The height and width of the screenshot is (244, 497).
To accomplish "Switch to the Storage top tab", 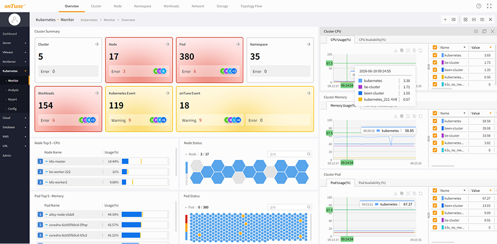I will coord(222,6).
